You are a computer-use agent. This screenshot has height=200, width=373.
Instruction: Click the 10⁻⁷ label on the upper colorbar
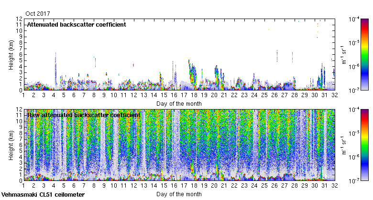354,90
